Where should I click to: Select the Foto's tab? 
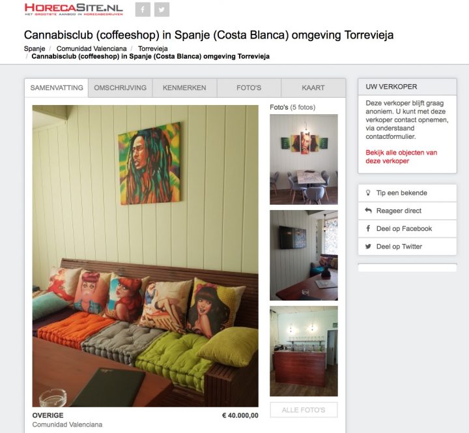click(x=249, y=88)
